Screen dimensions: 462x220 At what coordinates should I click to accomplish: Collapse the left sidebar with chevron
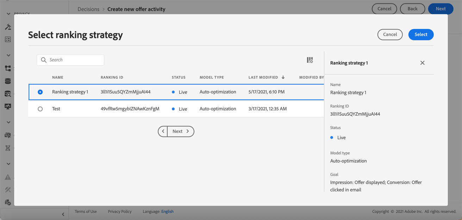tap(63, 214)
